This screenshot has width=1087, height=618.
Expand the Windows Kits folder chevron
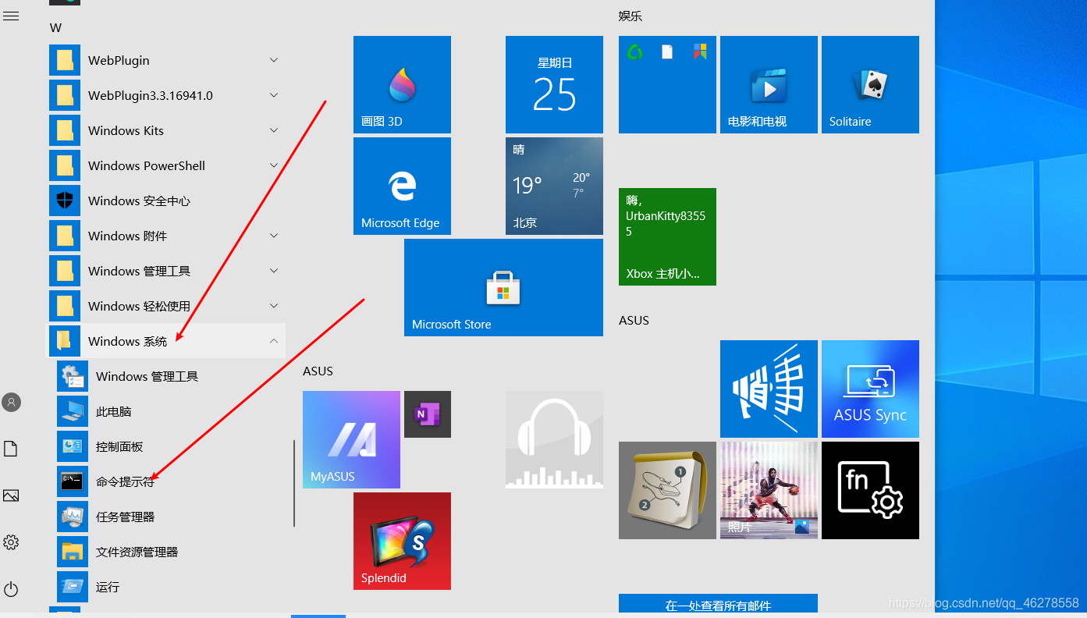click(x=274, y=130)
